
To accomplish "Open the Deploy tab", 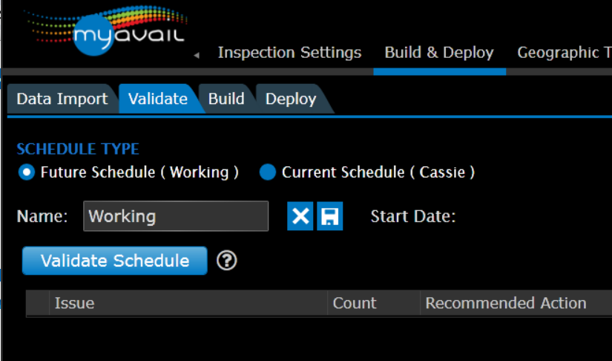I will pos(291,99).
